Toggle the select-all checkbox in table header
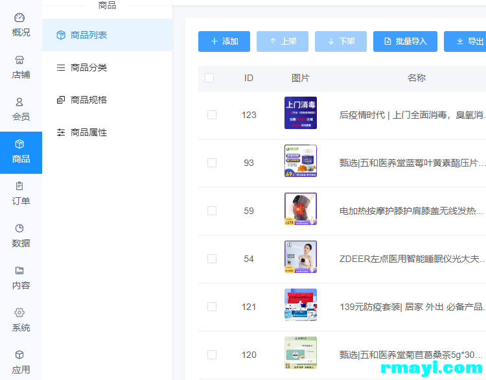Image resolution: width=486 pixels, height=380 pixels. pos(209,78)
